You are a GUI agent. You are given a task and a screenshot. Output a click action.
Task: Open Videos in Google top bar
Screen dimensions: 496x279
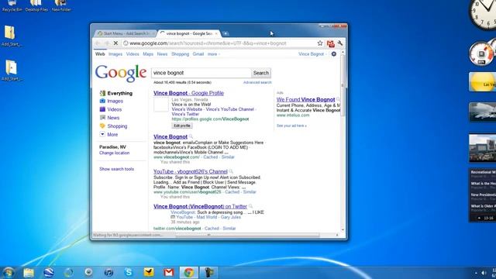point(133,54)
